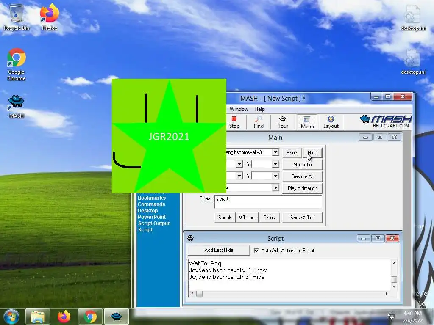Open the Recycle Bin desktop icon
Image resolution: width=434 pixels, height=325 pixels.
(17, 17)
